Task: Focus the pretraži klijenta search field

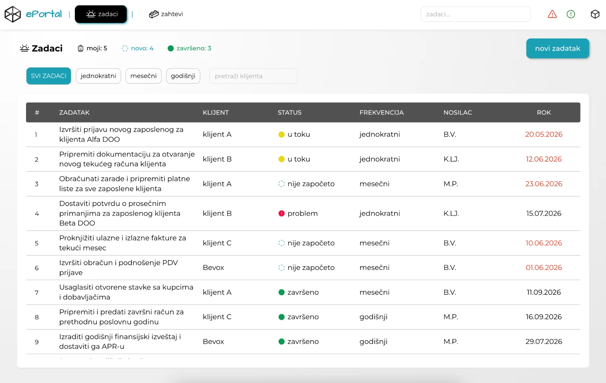Action: [x=253, y=76]
